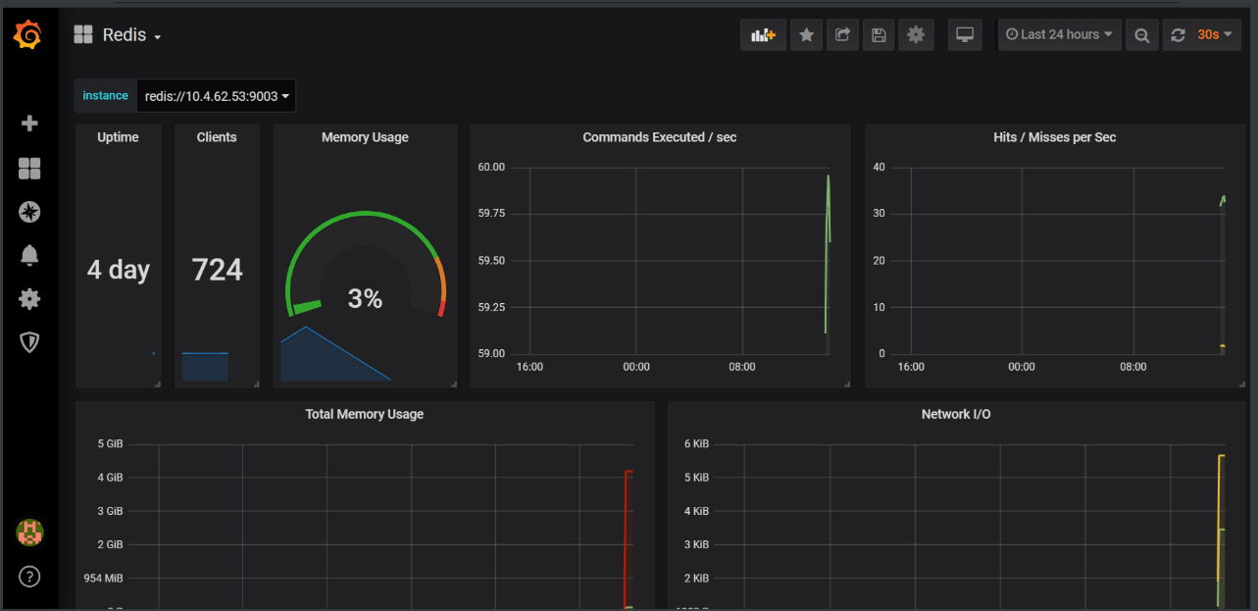The width and height of the screenshot is (1258, 611).
Task: Click the yellow line in Network I/O chart
Action: coord(1219,520)
